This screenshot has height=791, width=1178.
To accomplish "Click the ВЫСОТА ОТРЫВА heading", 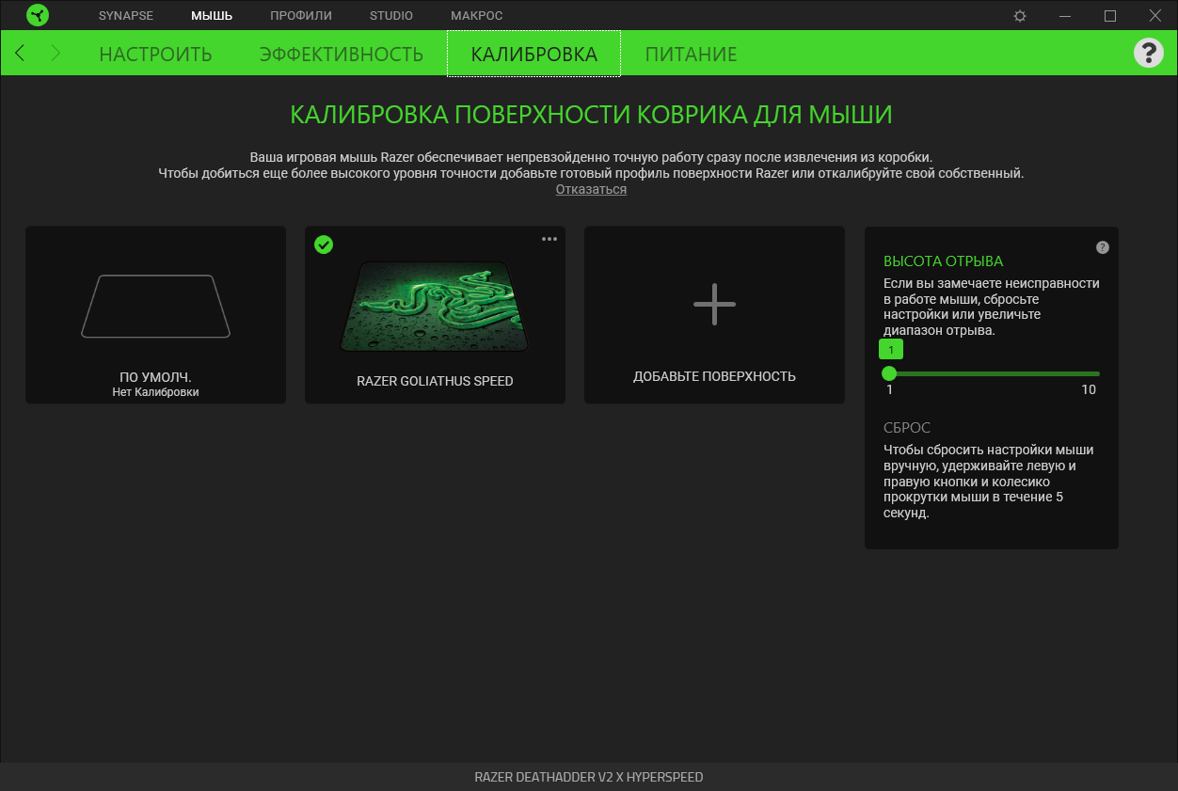I will coord(944,261).
